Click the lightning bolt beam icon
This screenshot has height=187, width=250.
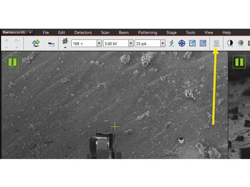coord(171,43)
